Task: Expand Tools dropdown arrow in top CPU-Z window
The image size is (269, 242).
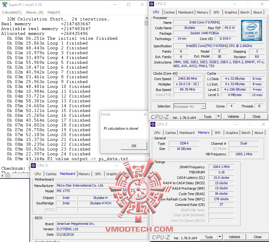Action: (x=218, y=117)
